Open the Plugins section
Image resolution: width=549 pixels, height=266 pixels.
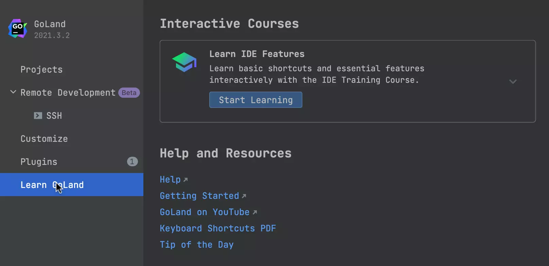[x=39, y=162]
